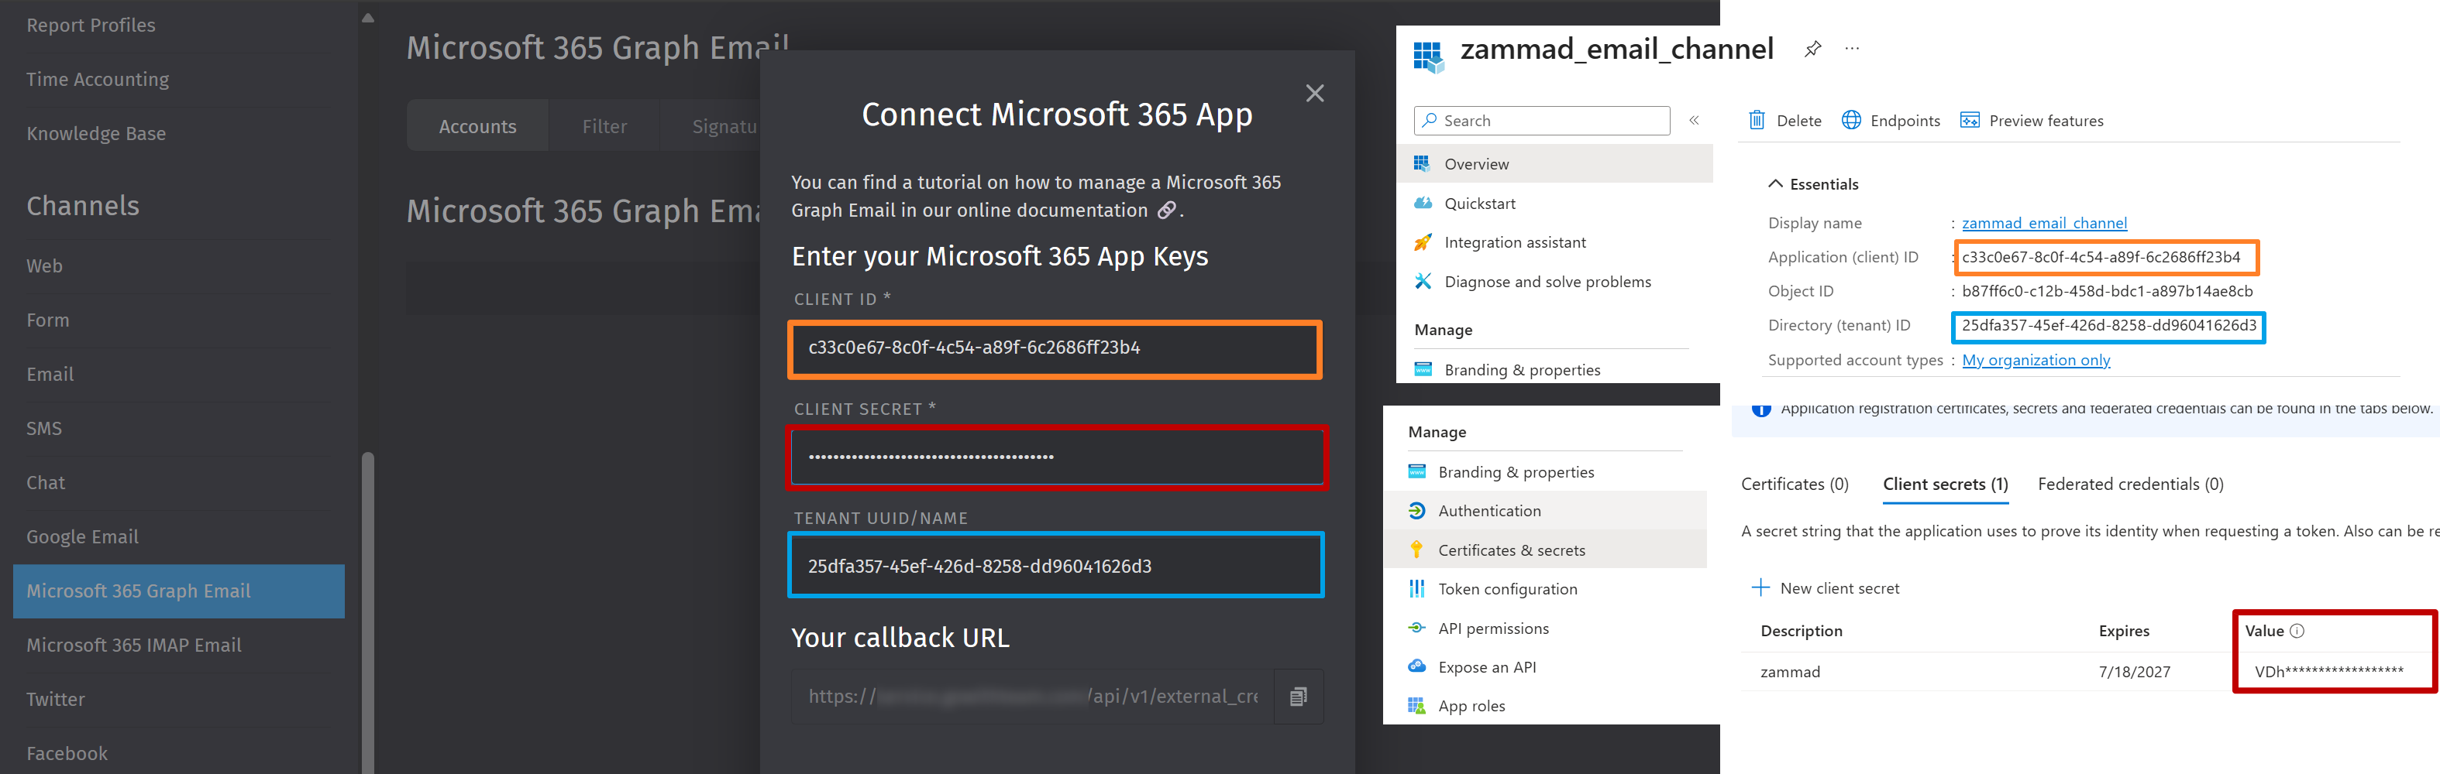Switch to the Filter tab
The height and width of the screenshot is (774, 2440).
[604, 126]
